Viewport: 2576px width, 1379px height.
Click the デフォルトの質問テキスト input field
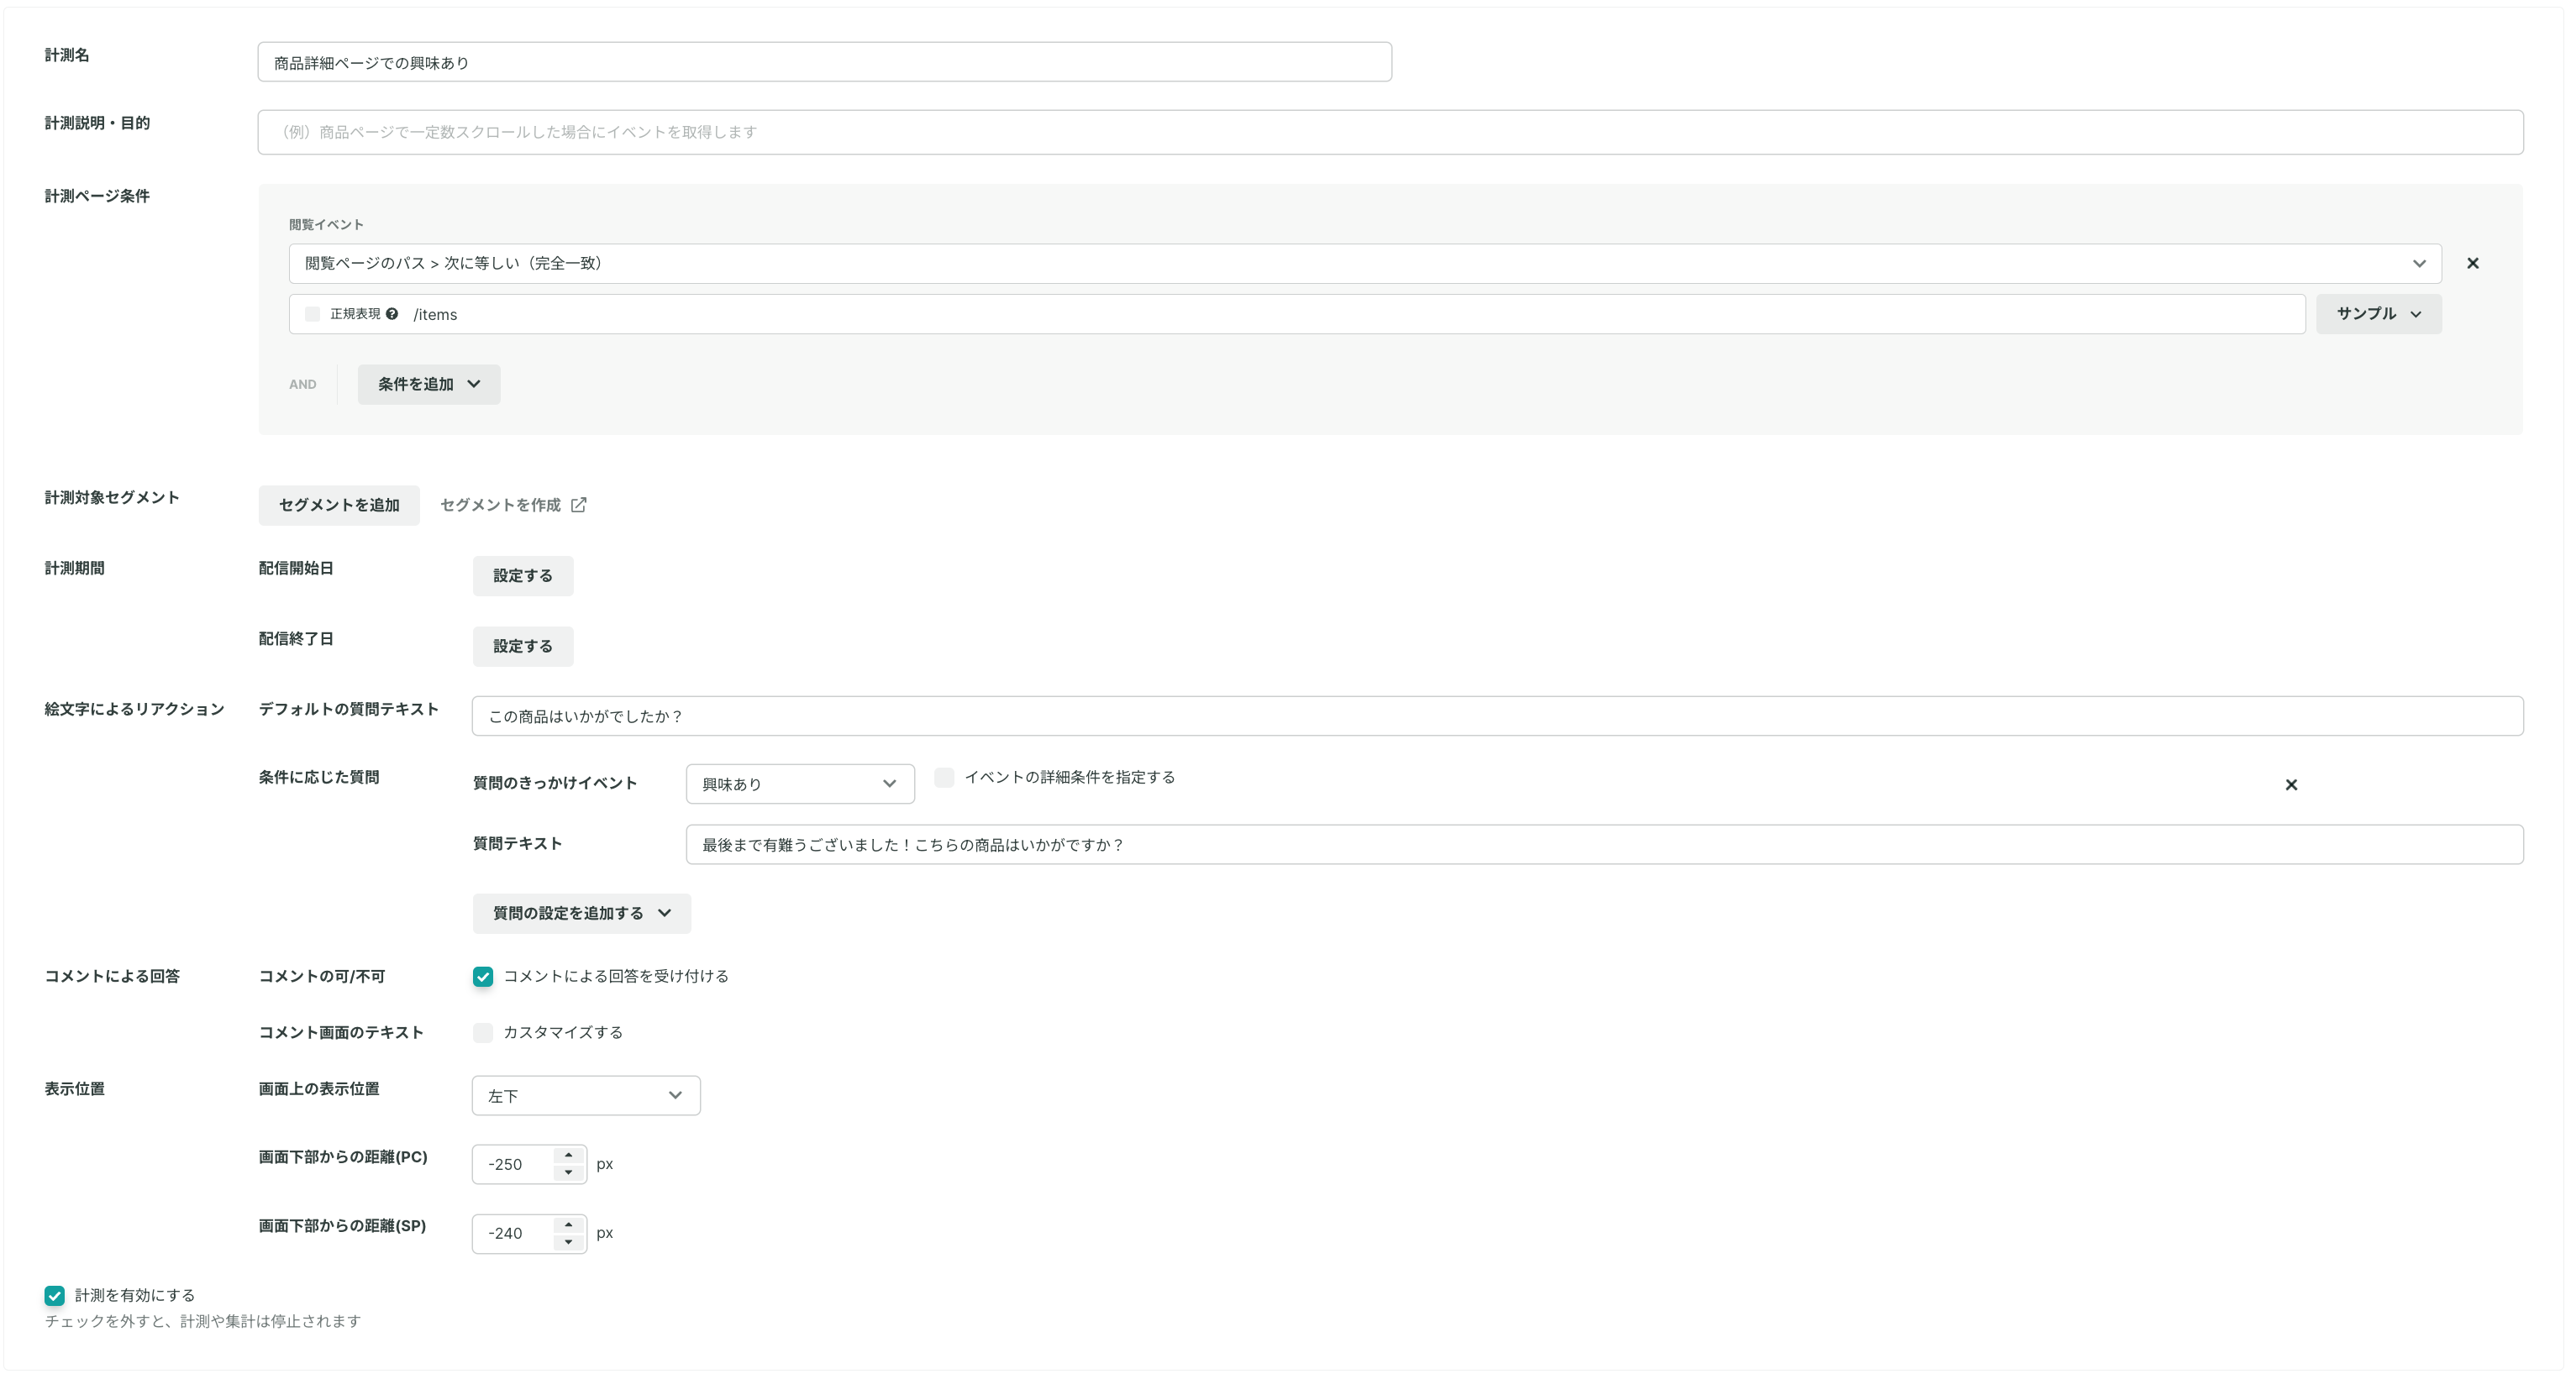1497,716
